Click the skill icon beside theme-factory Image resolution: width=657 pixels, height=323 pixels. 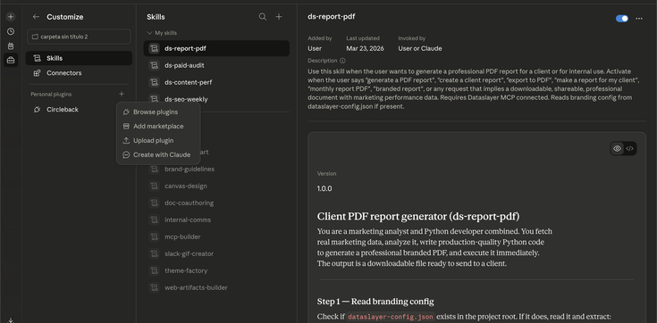(154, 270)
